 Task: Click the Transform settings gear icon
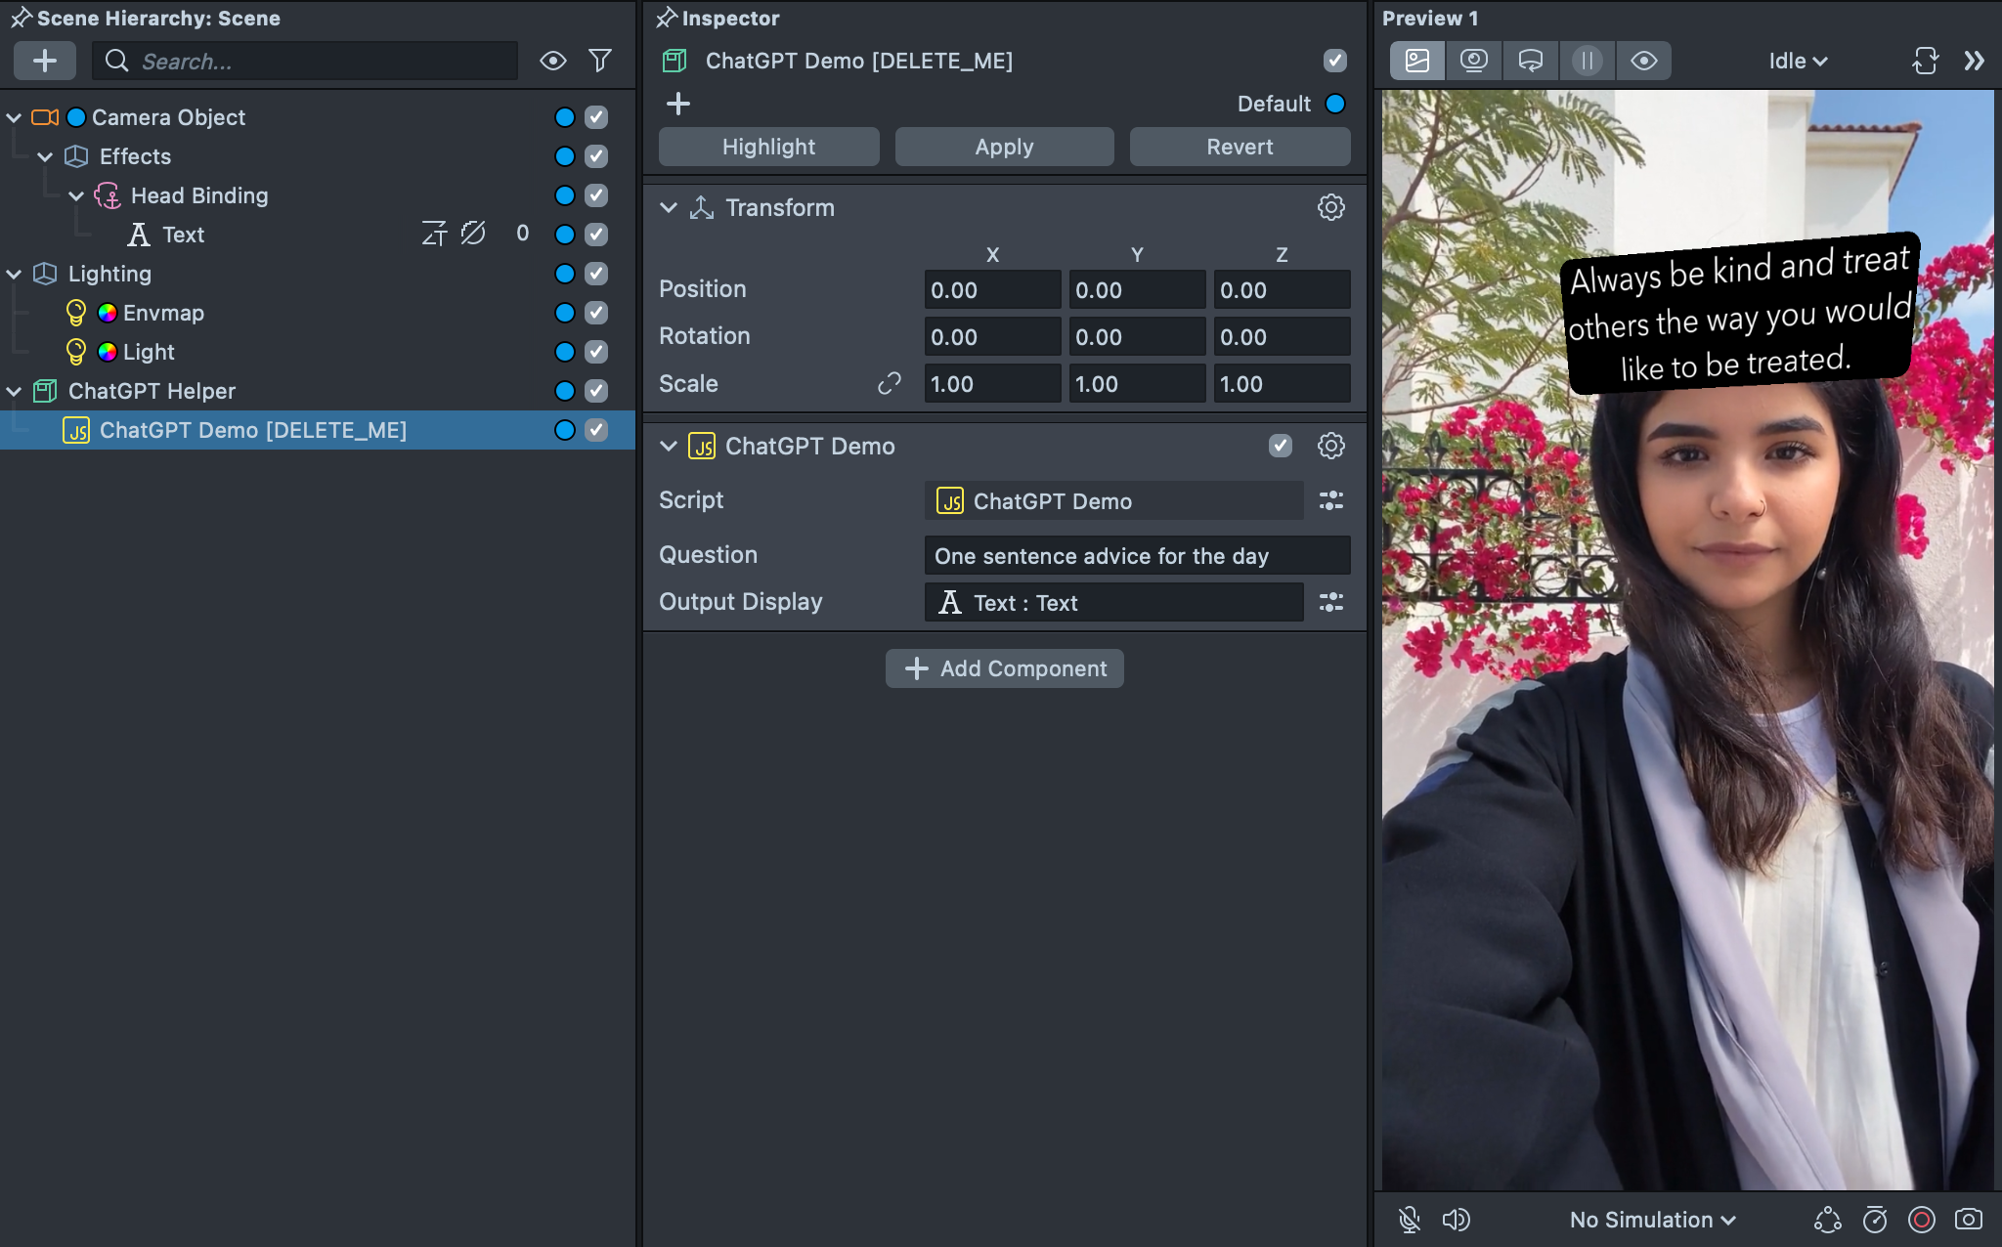tap(1330, 207)
